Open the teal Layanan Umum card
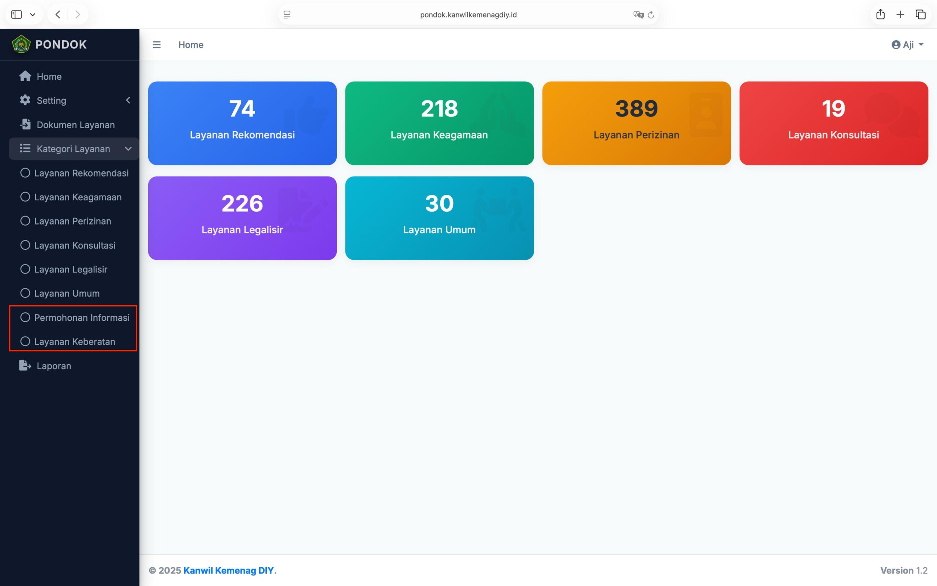Screen dimensions: 937x586 tap(440, 218)
